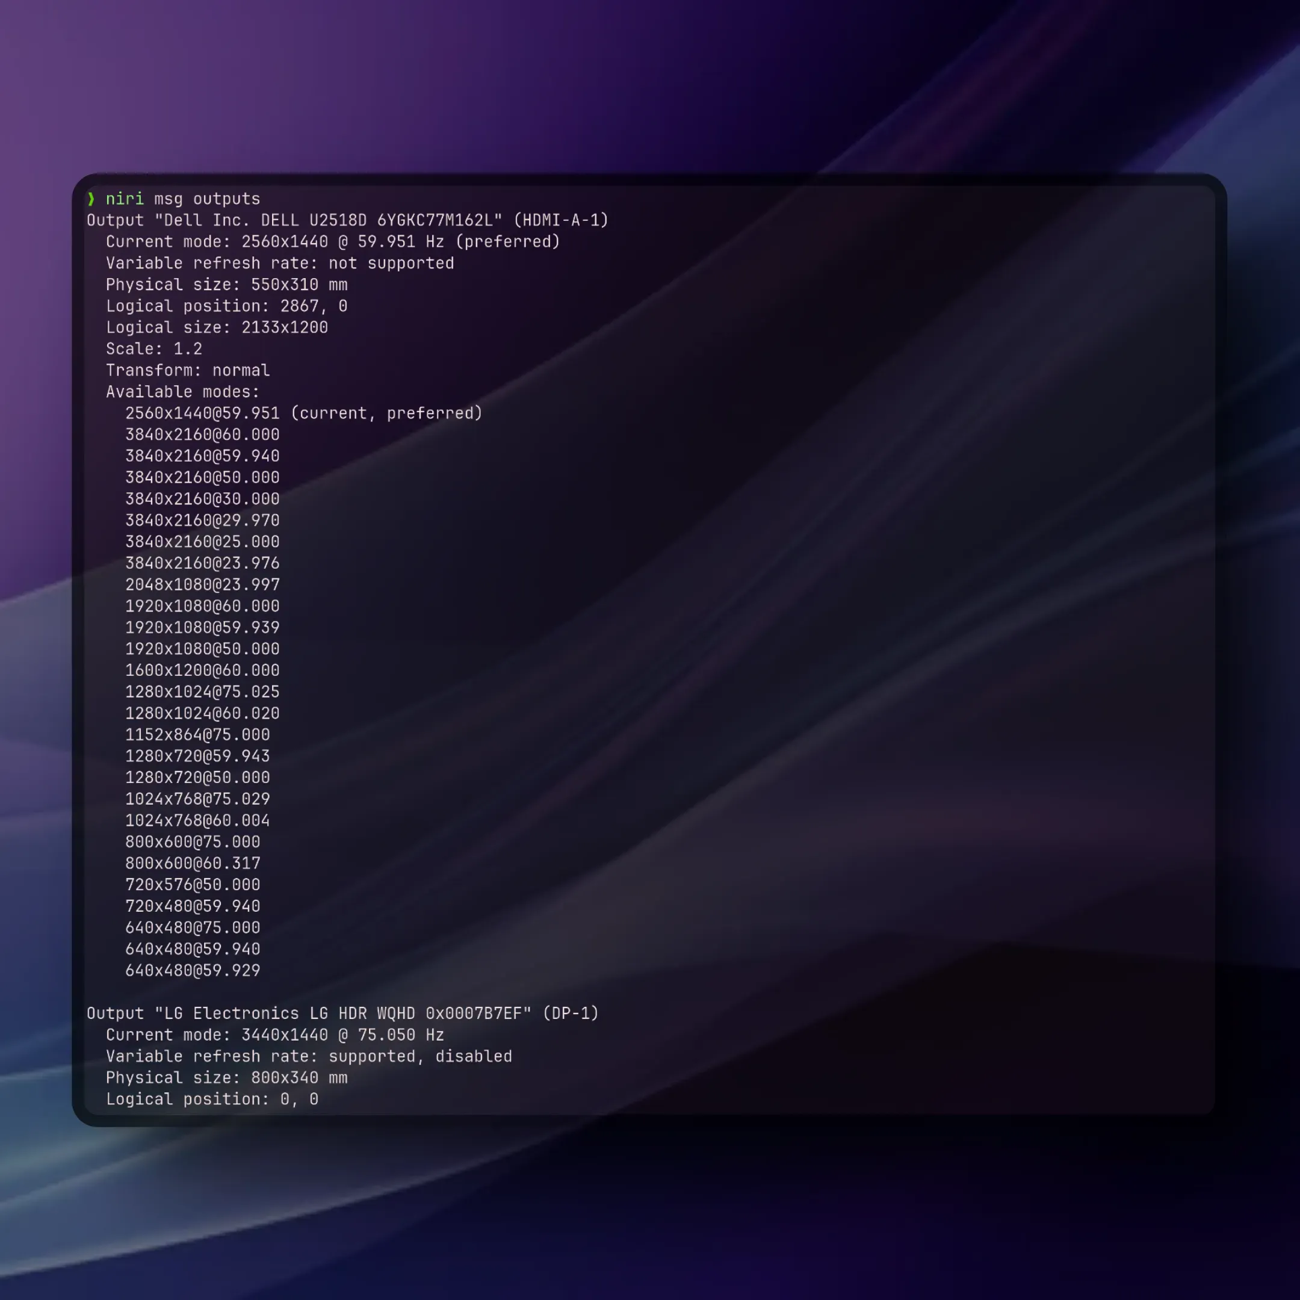Screen dimensions: 1300x1300
Task: Click mode '1152x864@75.000'
Action: tap(198, 735)
